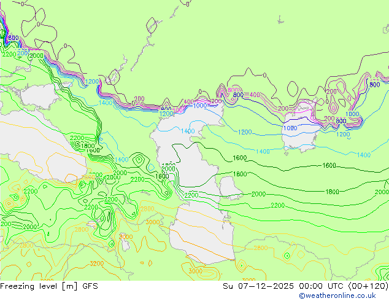Click the orange 3200 contour label
This screenshot has height=301, width=389.
click(96, 264)
